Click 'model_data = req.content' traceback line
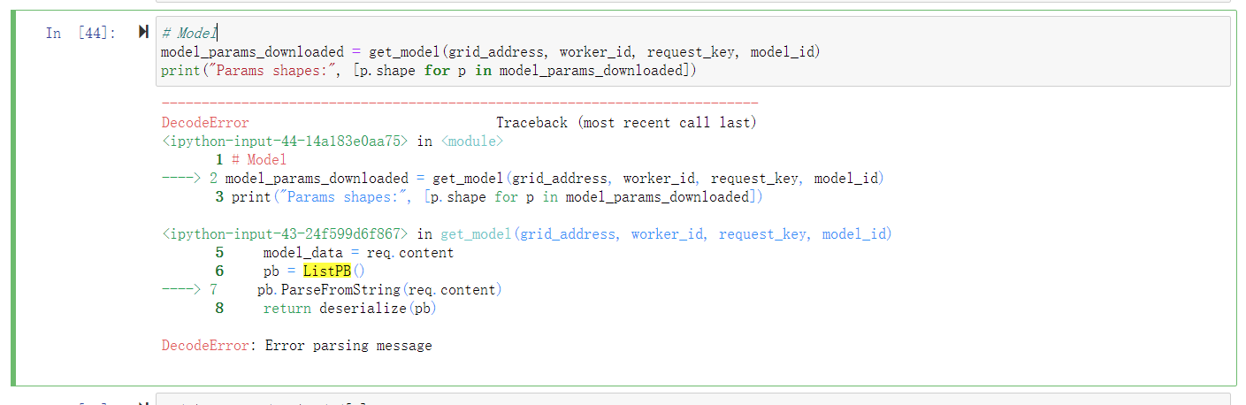The width and height of the screenshot is (1246, 405). click(358, 253)
